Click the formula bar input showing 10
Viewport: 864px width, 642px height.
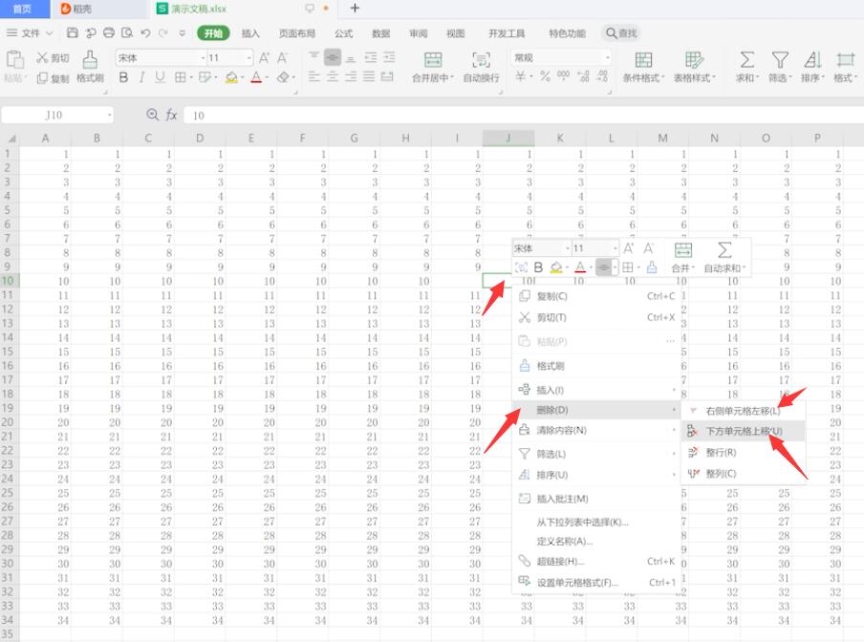pyautogui.click(x=524, y=115)
